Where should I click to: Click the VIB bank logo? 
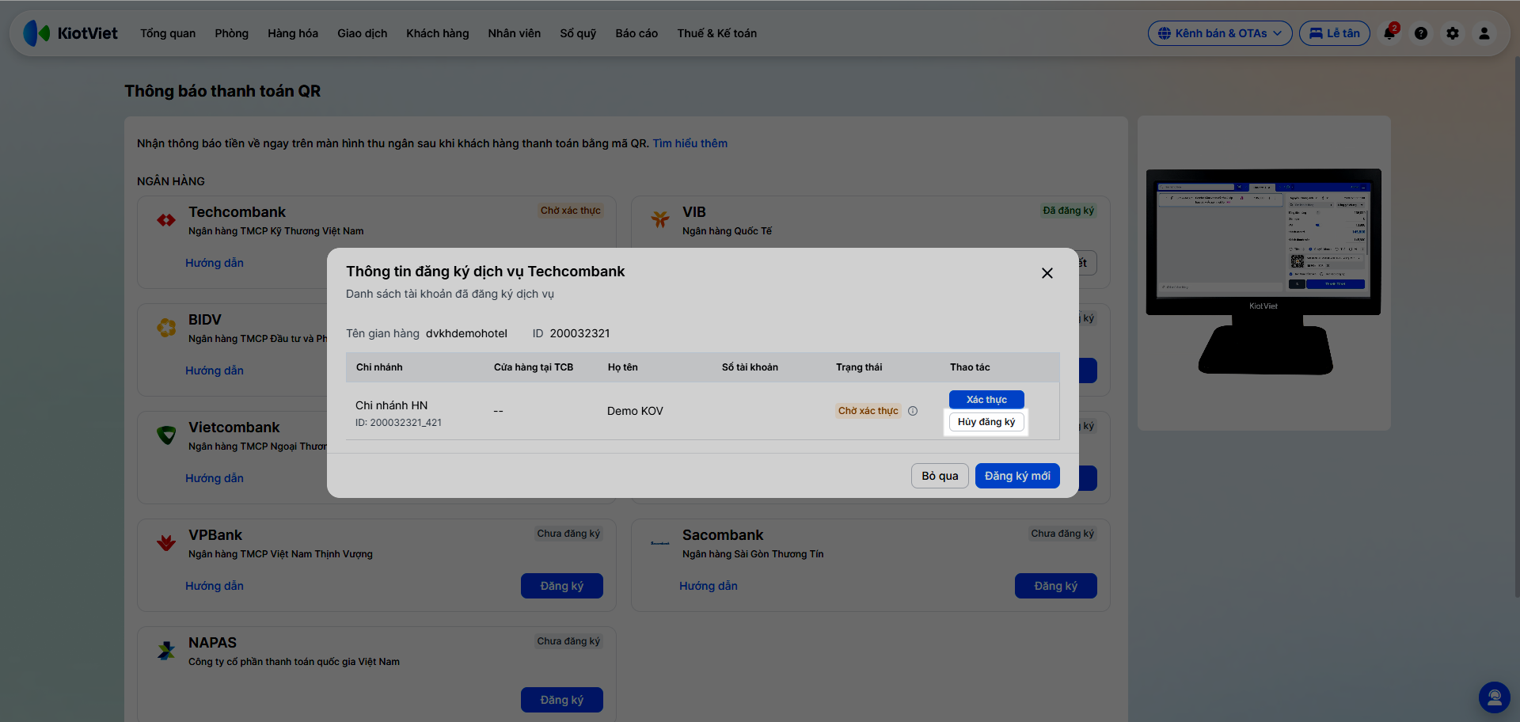[x=660, y=219]
